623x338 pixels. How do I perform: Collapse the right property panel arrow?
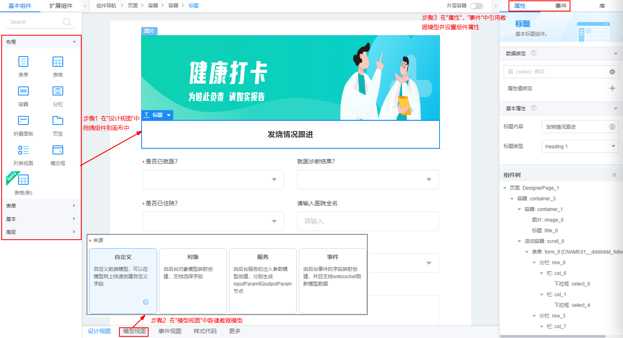click(496, 6)
